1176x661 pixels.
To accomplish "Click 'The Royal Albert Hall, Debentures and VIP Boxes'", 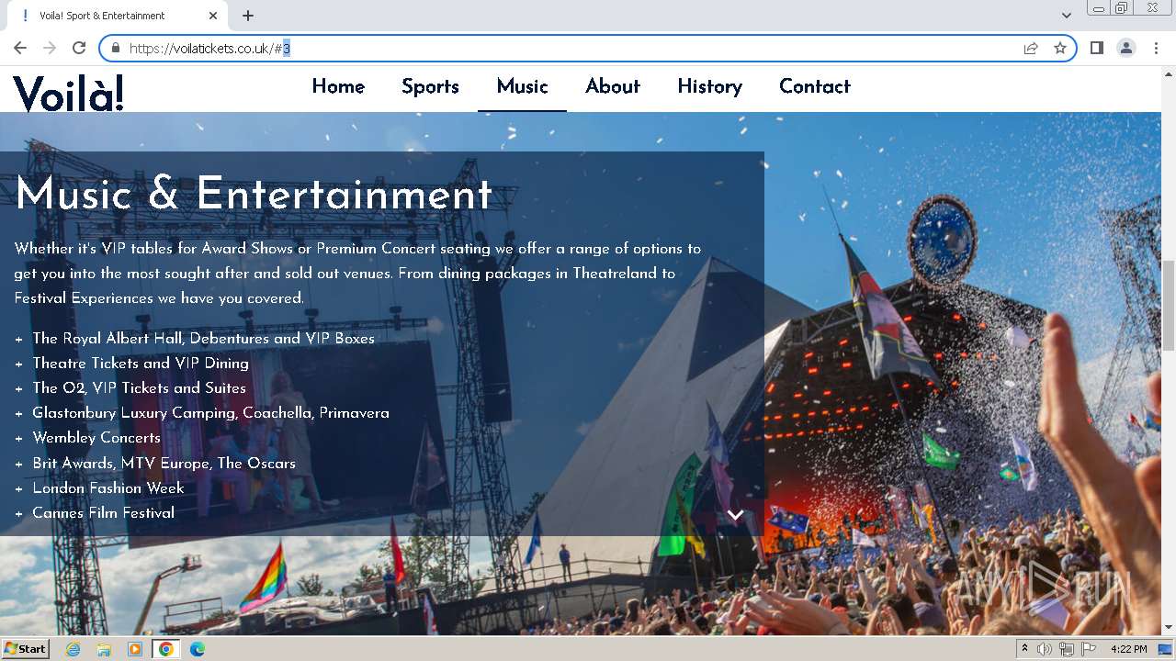I will [204, 338].
